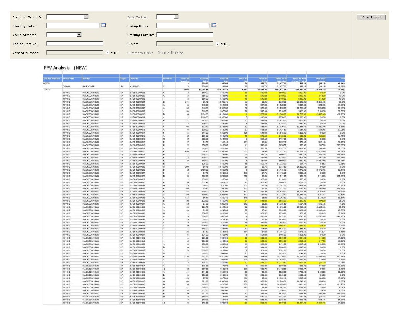Focus the Starting Date input field
The width and height of the screenshot is (403, 323).
coord(73,25)
